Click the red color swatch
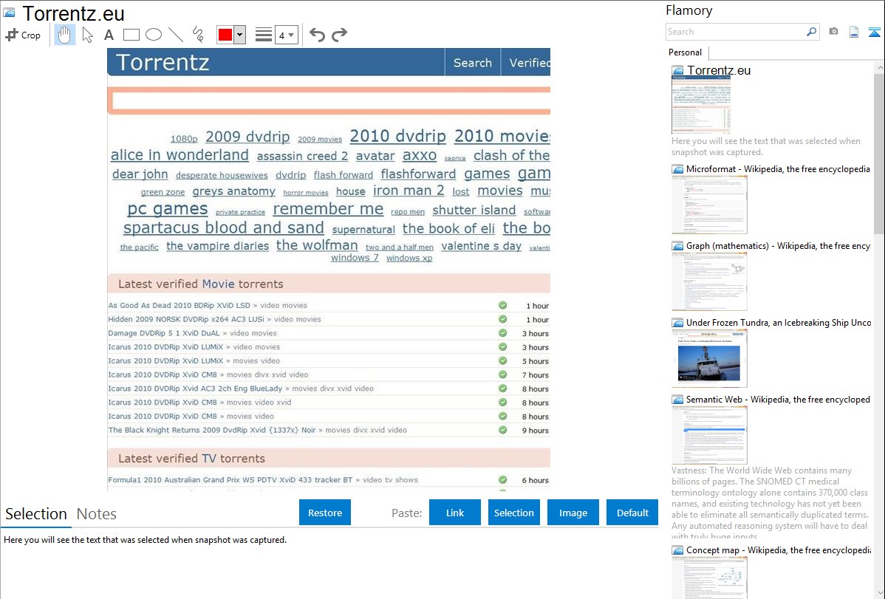 [225, 35]
